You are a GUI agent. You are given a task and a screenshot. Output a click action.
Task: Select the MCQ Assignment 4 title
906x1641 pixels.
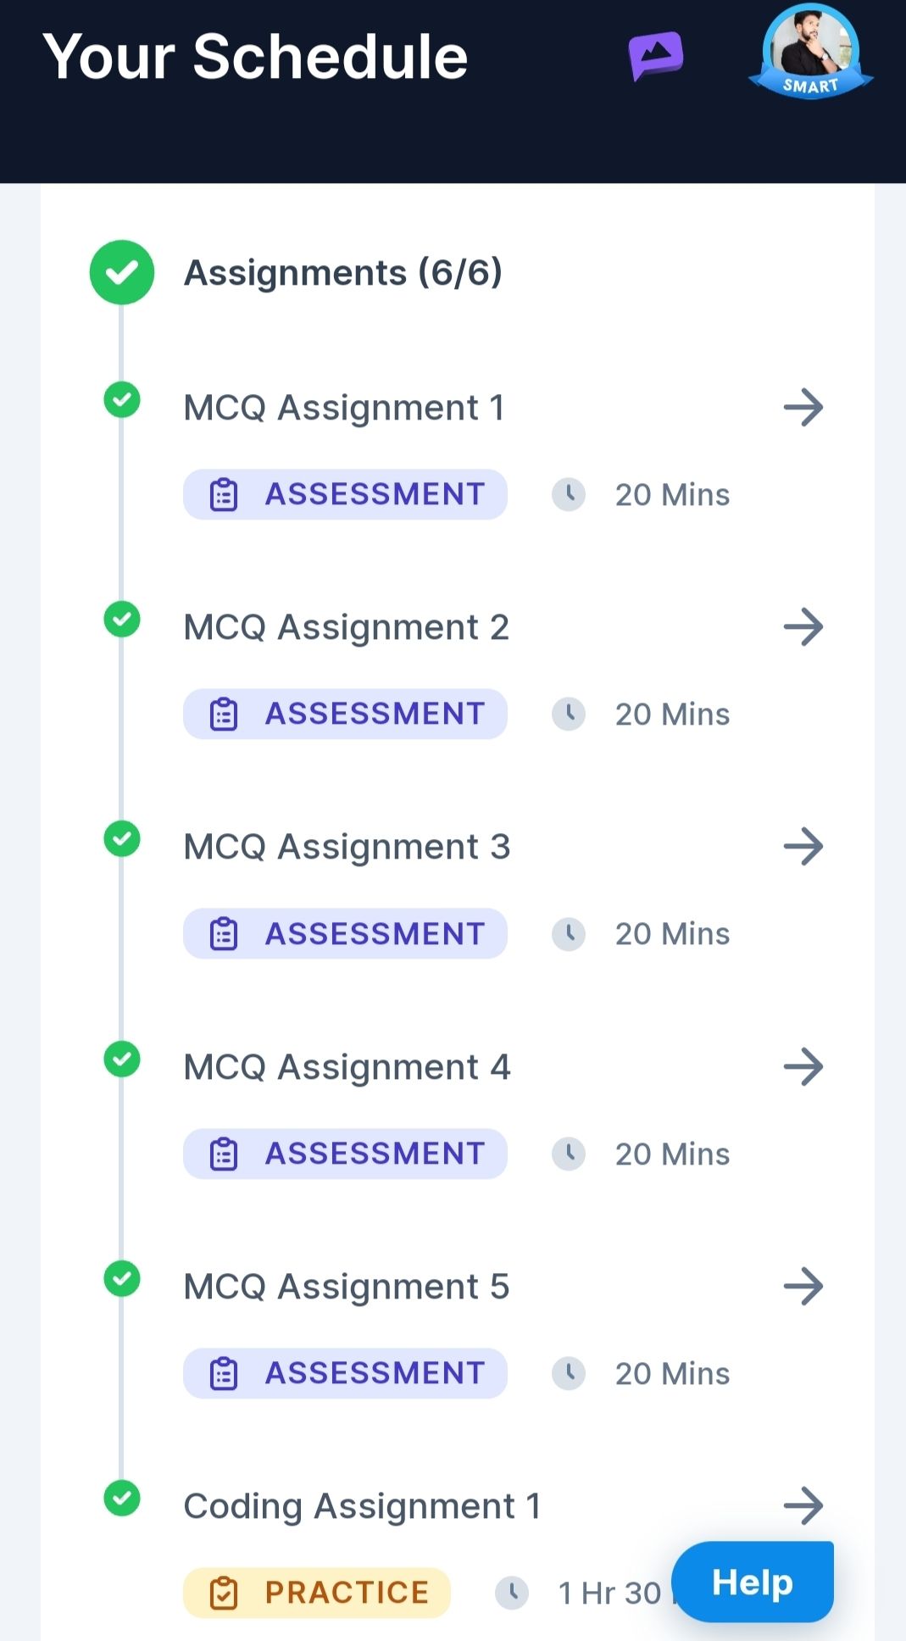click(347, 1068)
